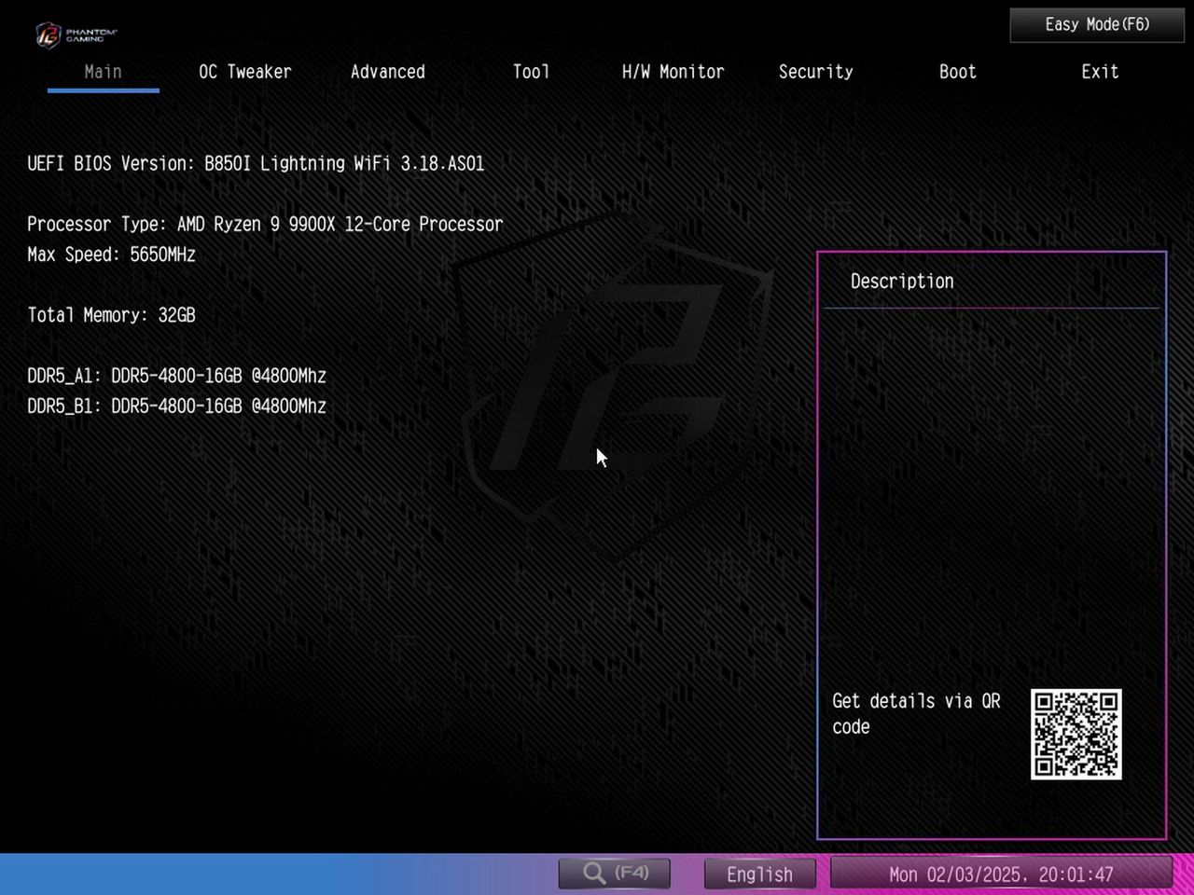
Task: Click the Phantom Gaming logo icon
Action: point(76,34)
